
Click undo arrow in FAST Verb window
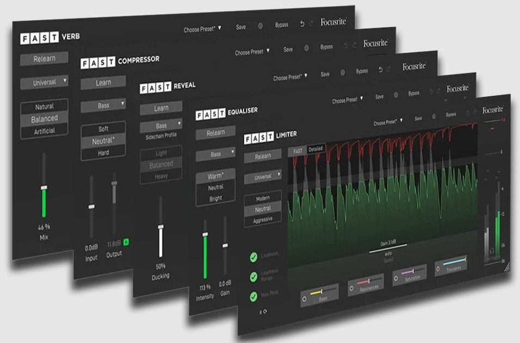click(x=302, y=24)
